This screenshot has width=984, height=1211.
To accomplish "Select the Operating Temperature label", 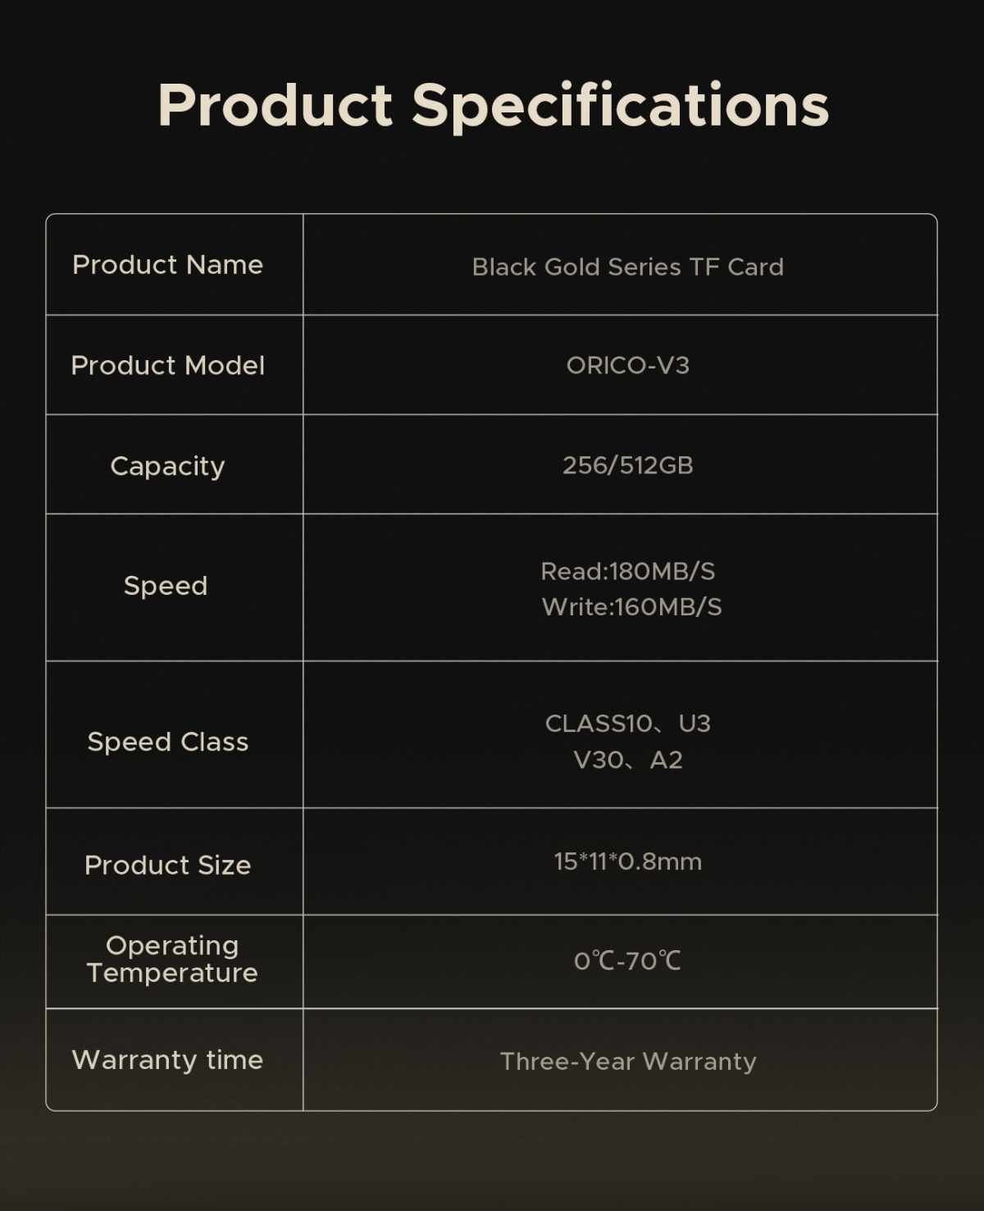I will (172, 959).
